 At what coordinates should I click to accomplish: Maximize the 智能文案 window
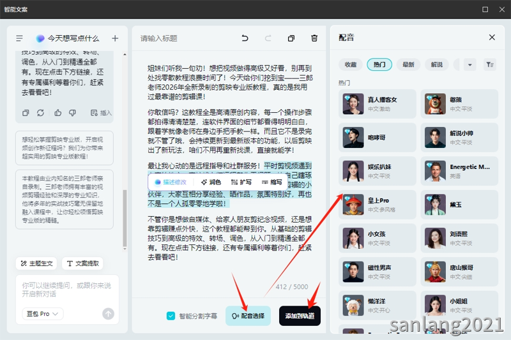pos(485,10)
